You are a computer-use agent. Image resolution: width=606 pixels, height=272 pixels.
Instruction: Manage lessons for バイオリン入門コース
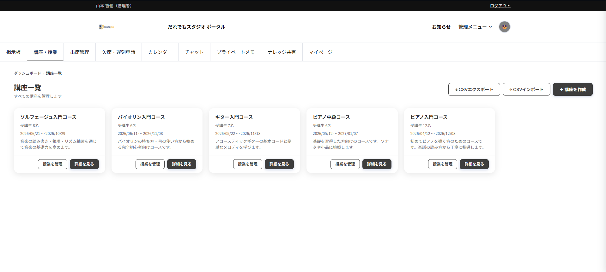[150, 164]
